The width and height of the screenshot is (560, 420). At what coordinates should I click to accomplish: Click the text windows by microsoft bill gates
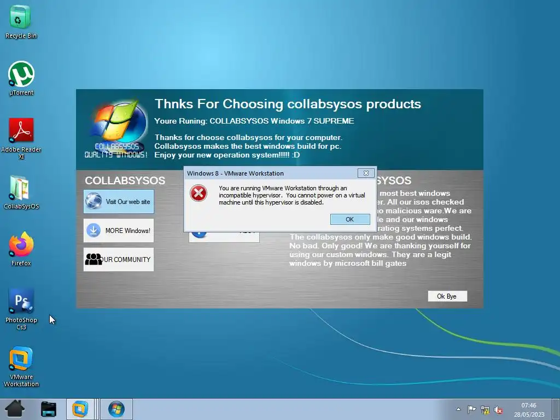pyautogui.click(x=348, y=263)
